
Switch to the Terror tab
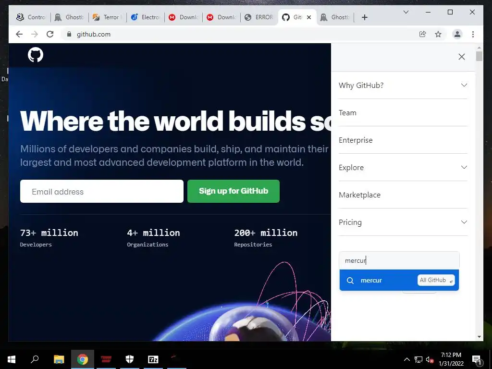tap(107, 17)
